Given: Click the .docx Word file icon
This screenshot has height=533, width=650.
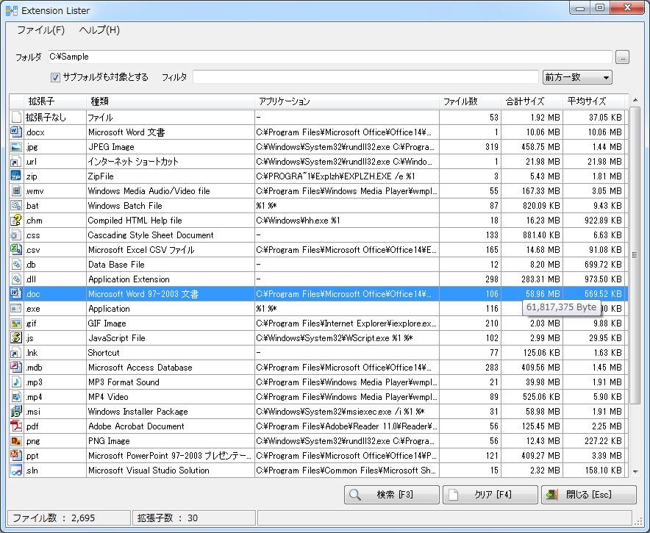Looking at the screenshot, I should (16, 132).
